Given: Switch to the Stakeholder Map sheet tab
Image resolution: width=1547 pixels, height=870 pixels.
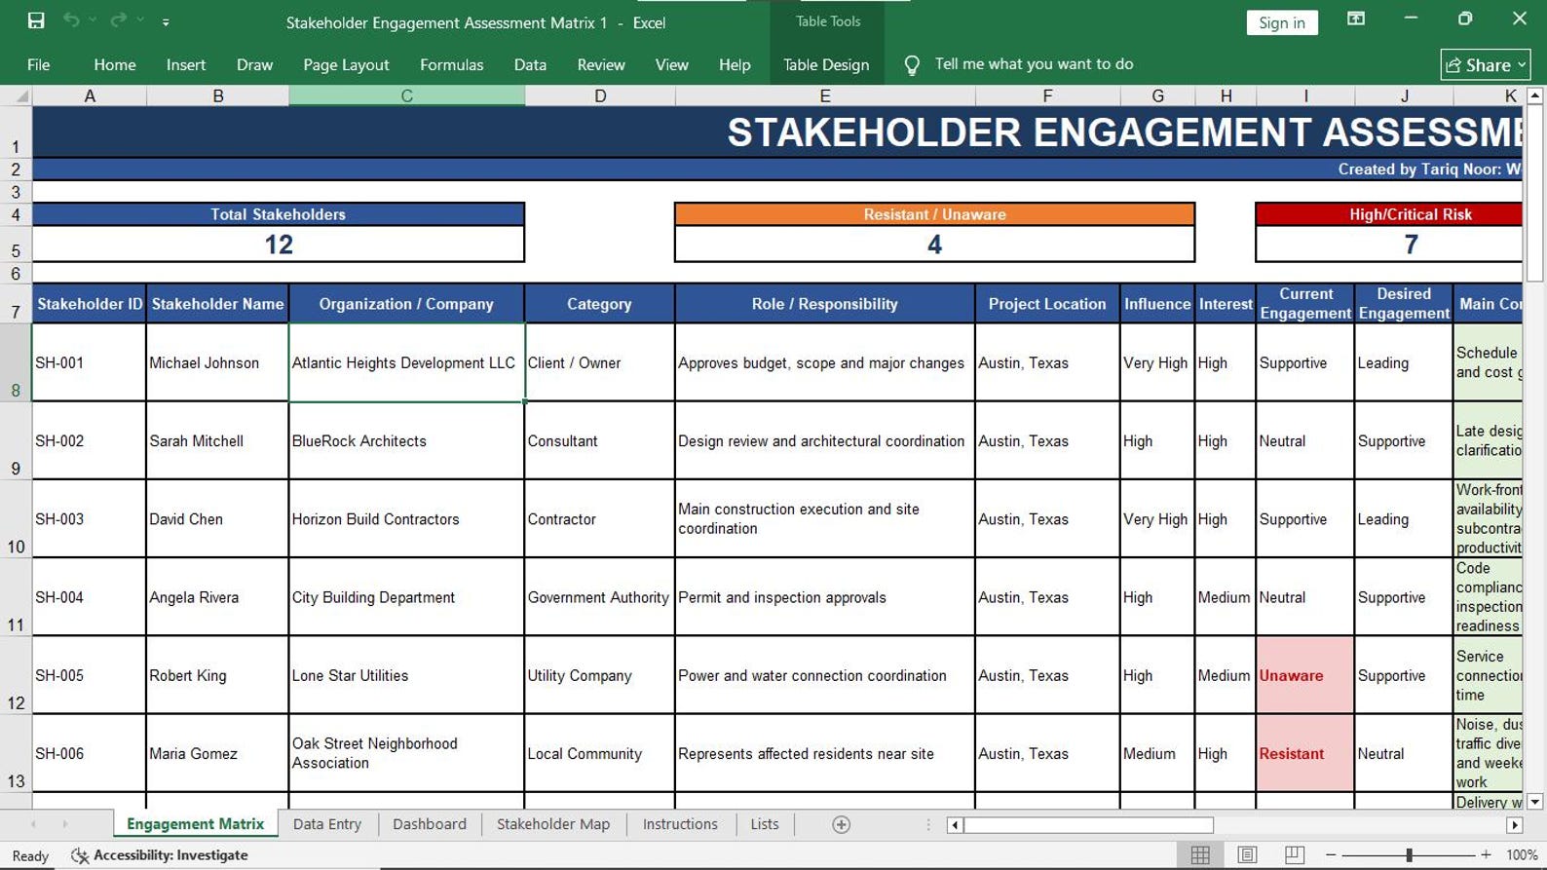Looking at the screenshot, I should coord(553,824).
